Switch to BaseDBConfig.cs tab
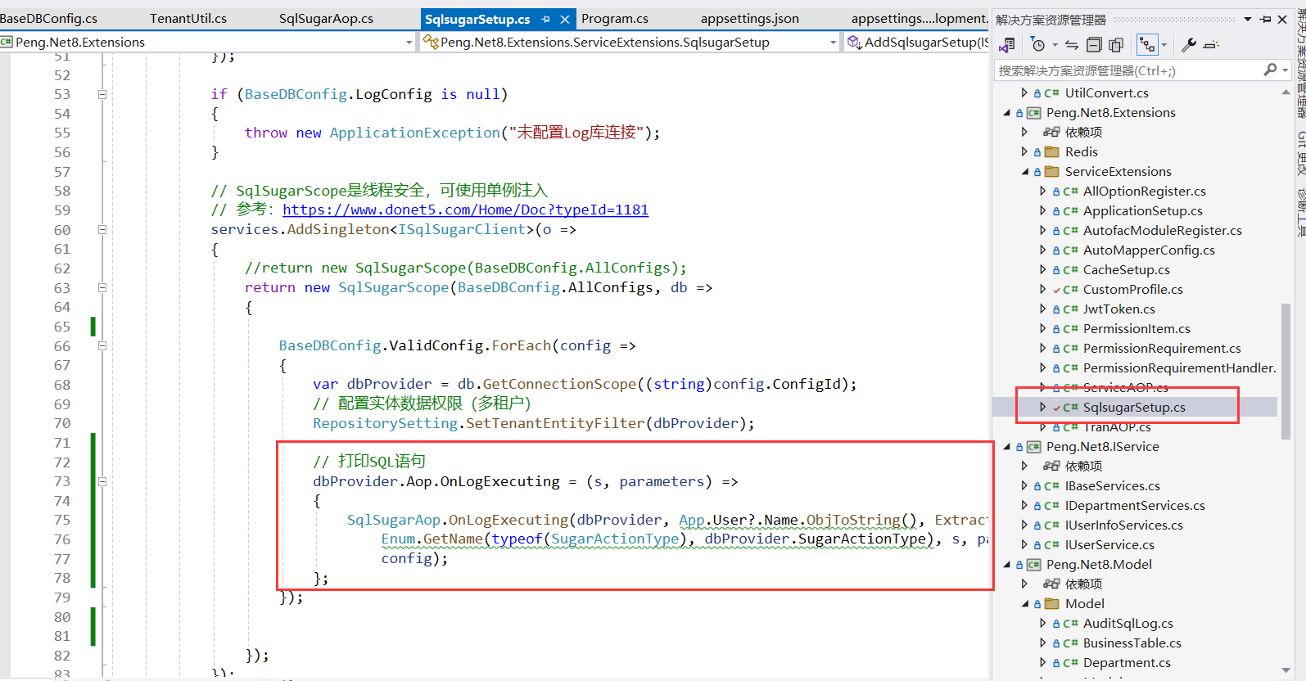 click(x=48, y=18)
